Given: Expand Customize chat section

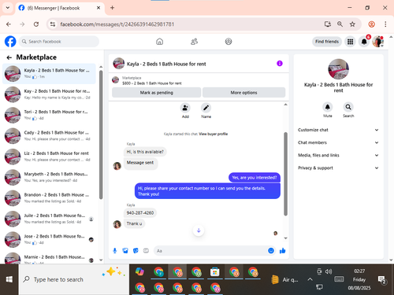Looking at the screenshot, I should coord(338,130).
